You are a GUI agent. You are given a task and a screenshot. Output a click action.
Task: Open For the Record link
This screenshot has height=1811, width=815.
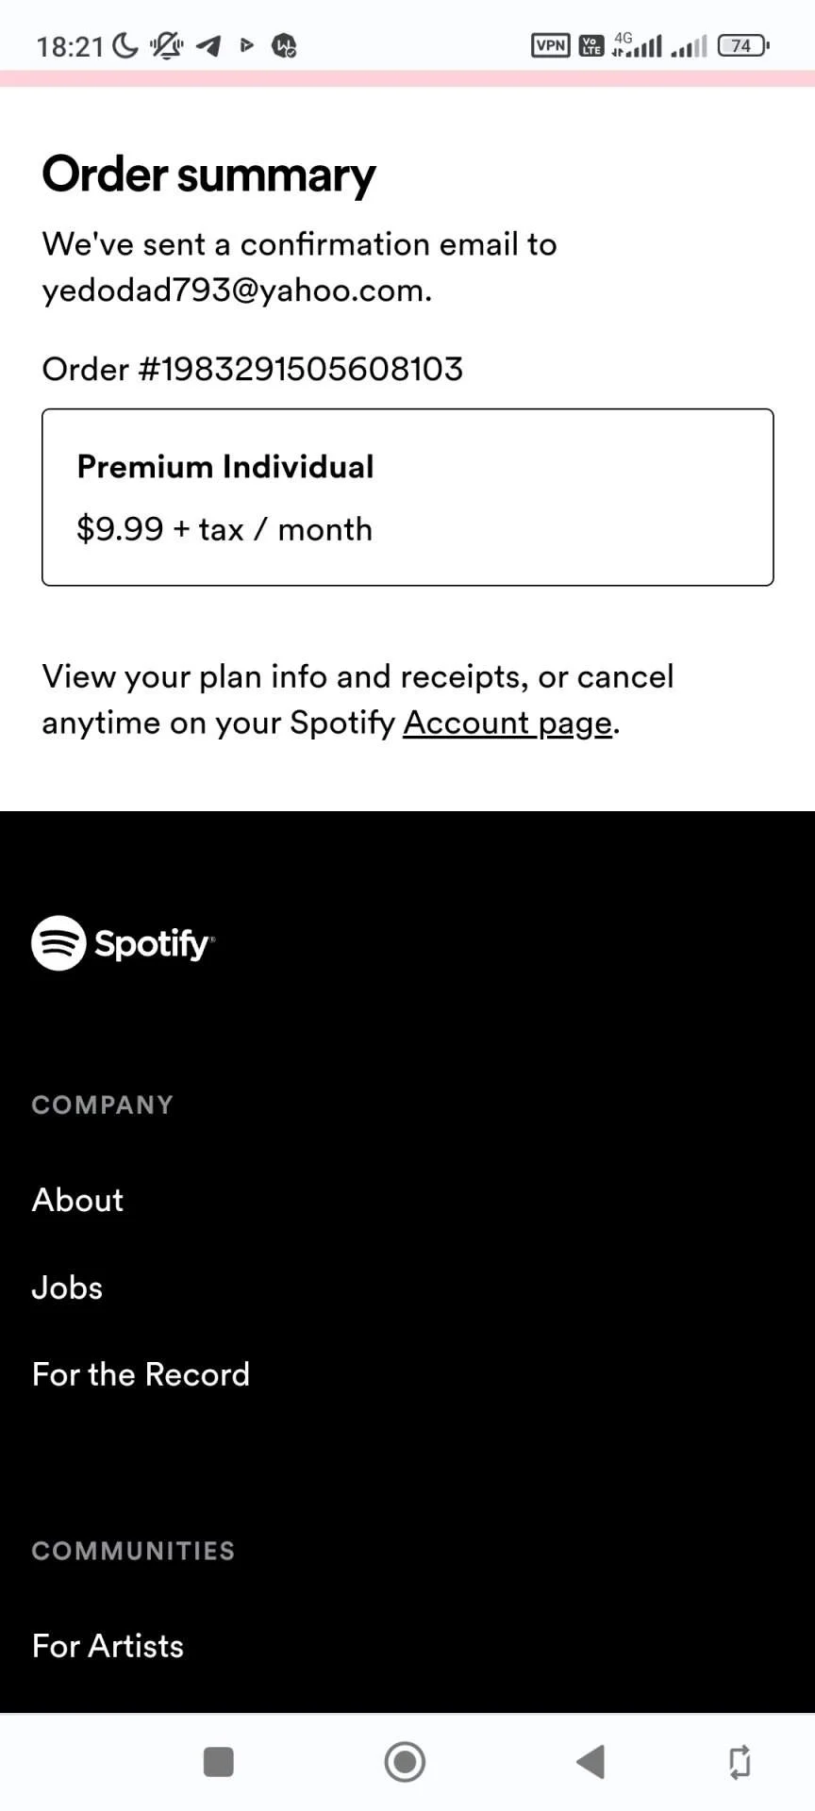(141, 1374)
